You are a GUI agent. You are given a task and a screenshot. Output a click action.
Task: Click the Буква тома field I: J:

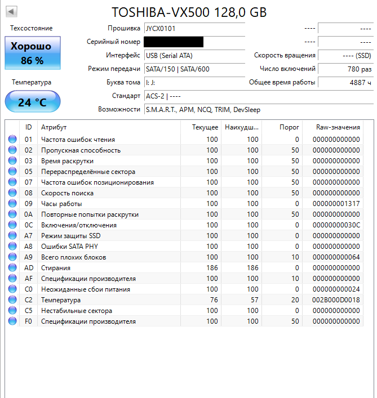tap(194, 83)
